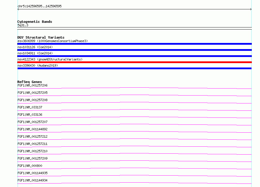Click transcript label FGF1|NM_001144935

(x=32, y=173)
